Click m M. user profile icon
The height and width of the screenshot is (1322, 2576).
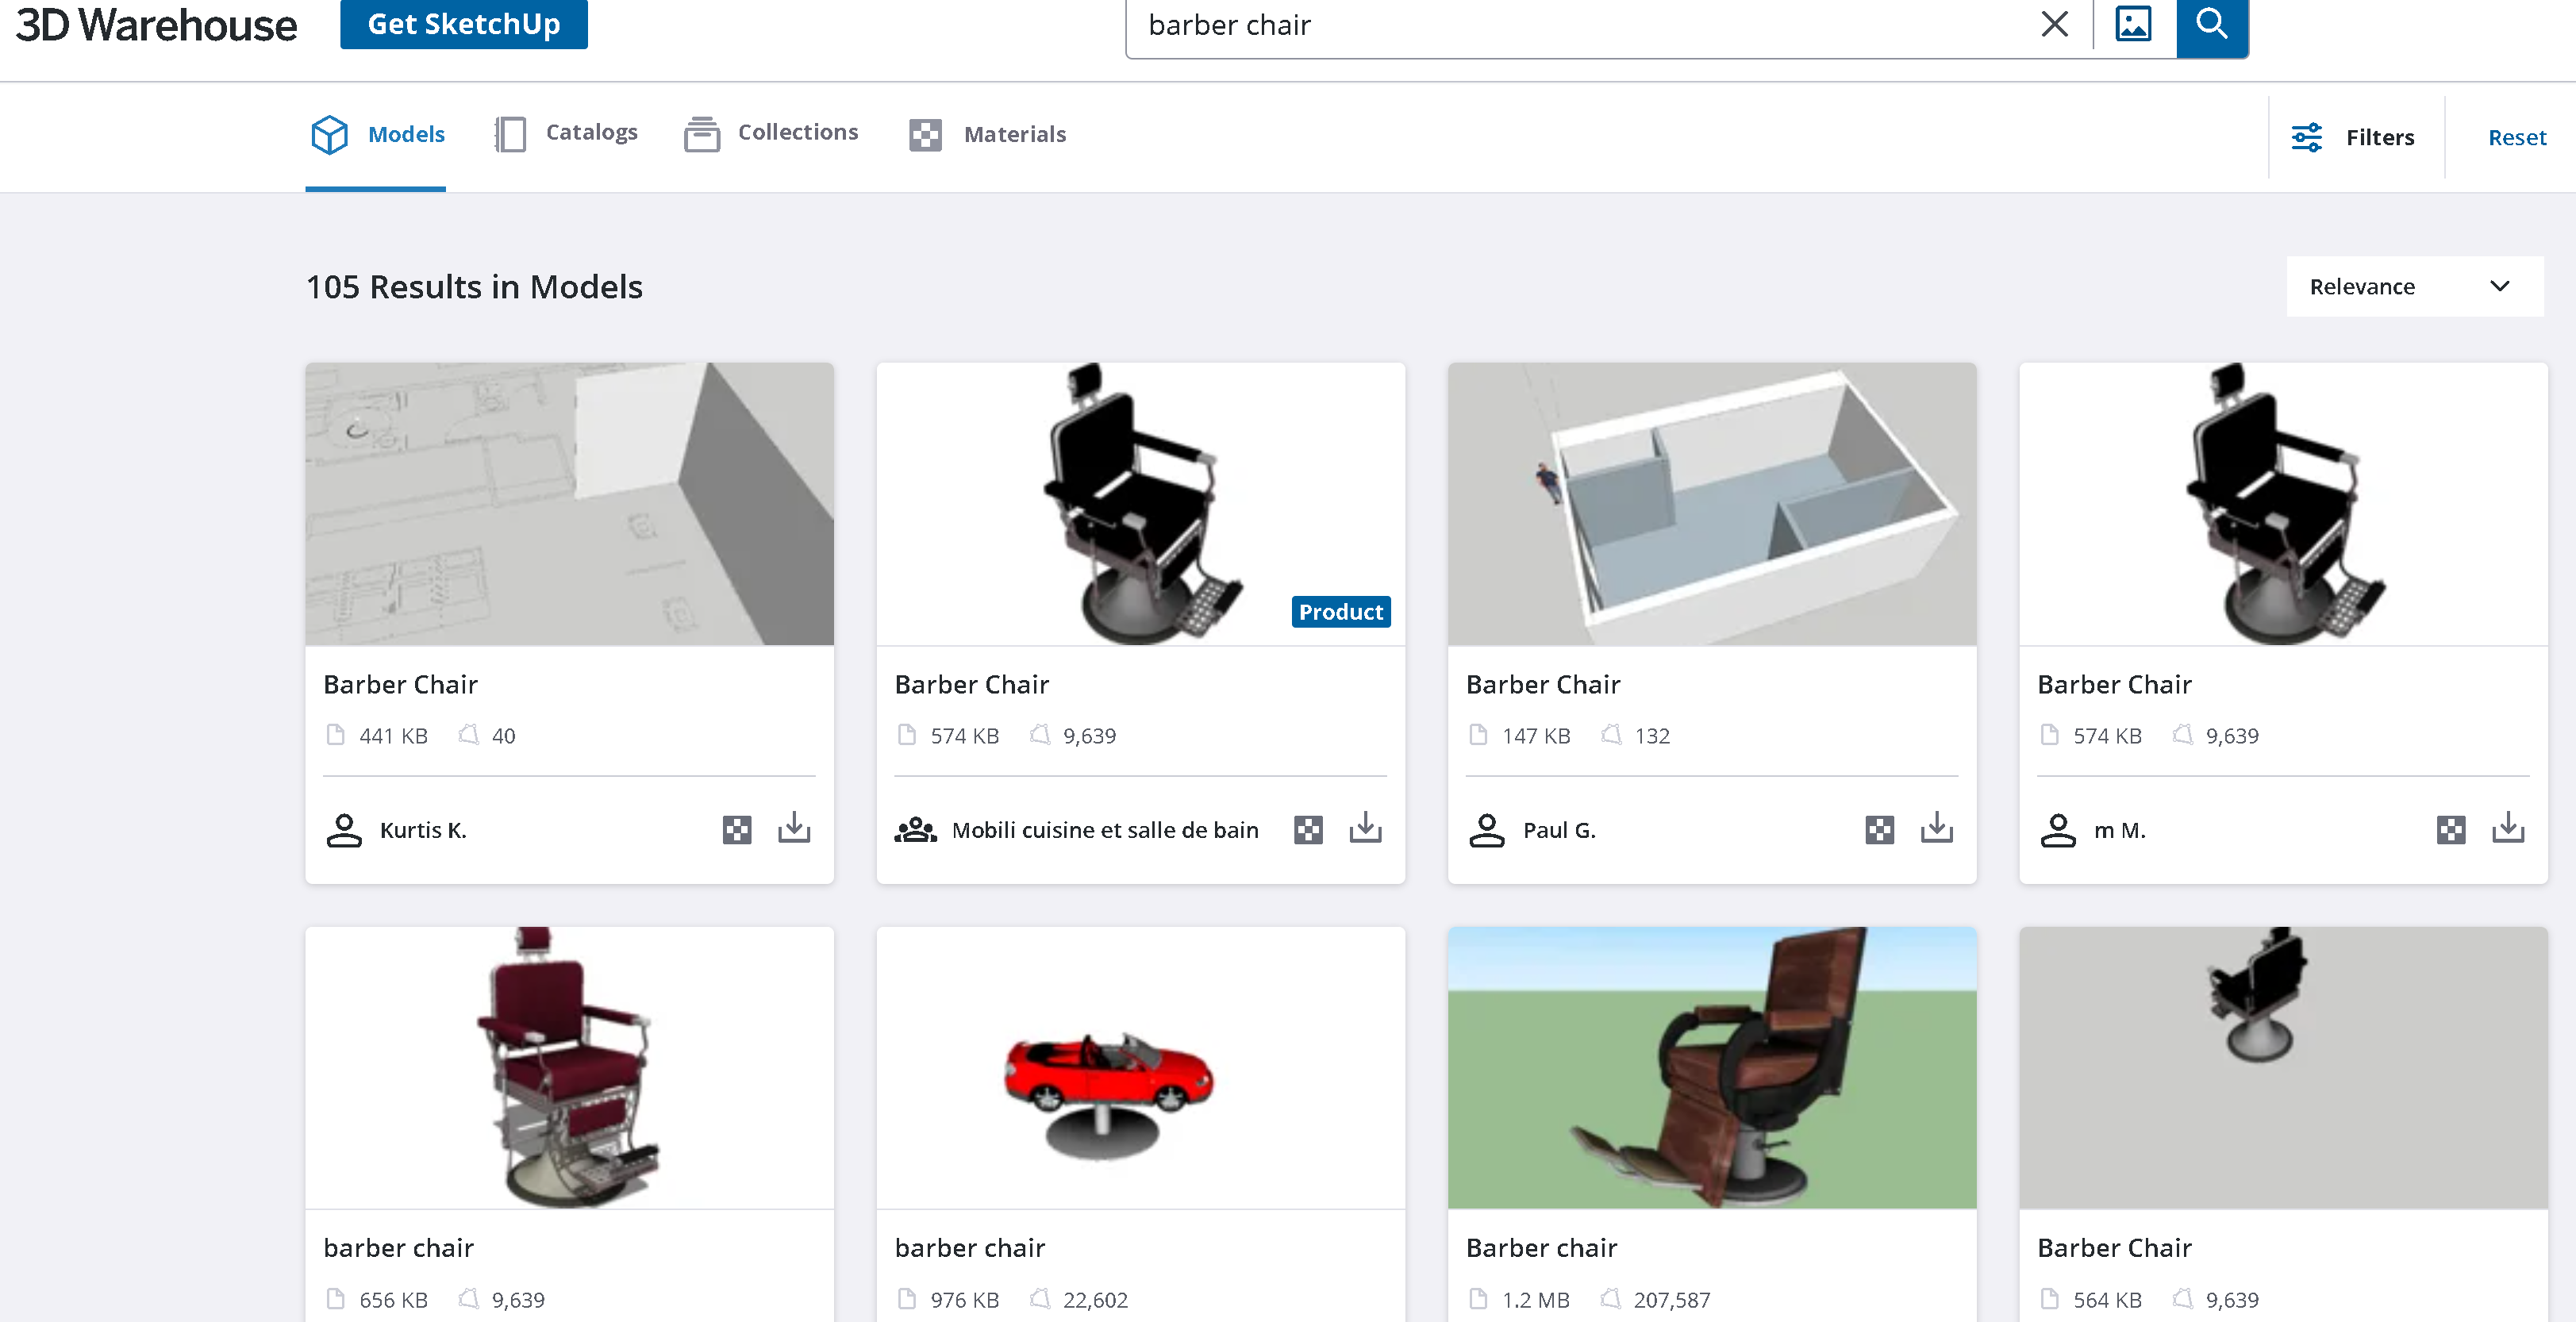click(x=2058, y=830)
